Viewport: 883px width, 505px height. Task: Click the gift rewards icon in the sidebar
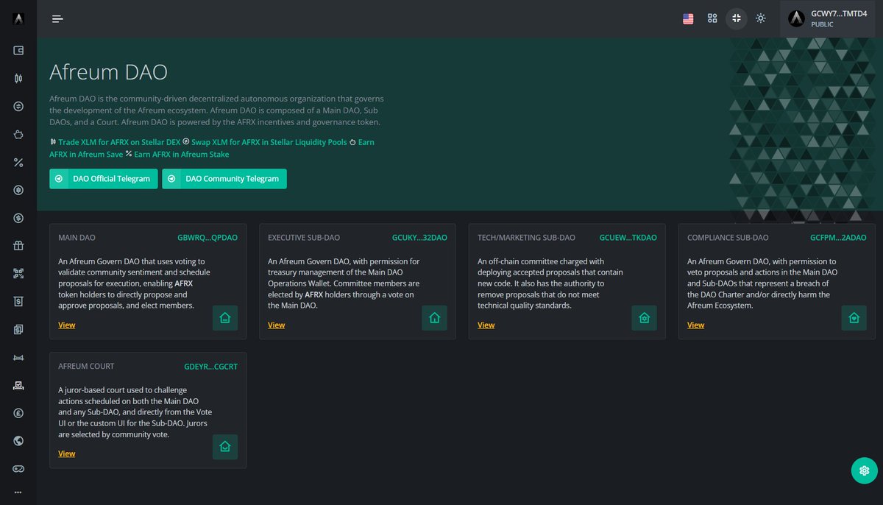(x=17, y=246)
